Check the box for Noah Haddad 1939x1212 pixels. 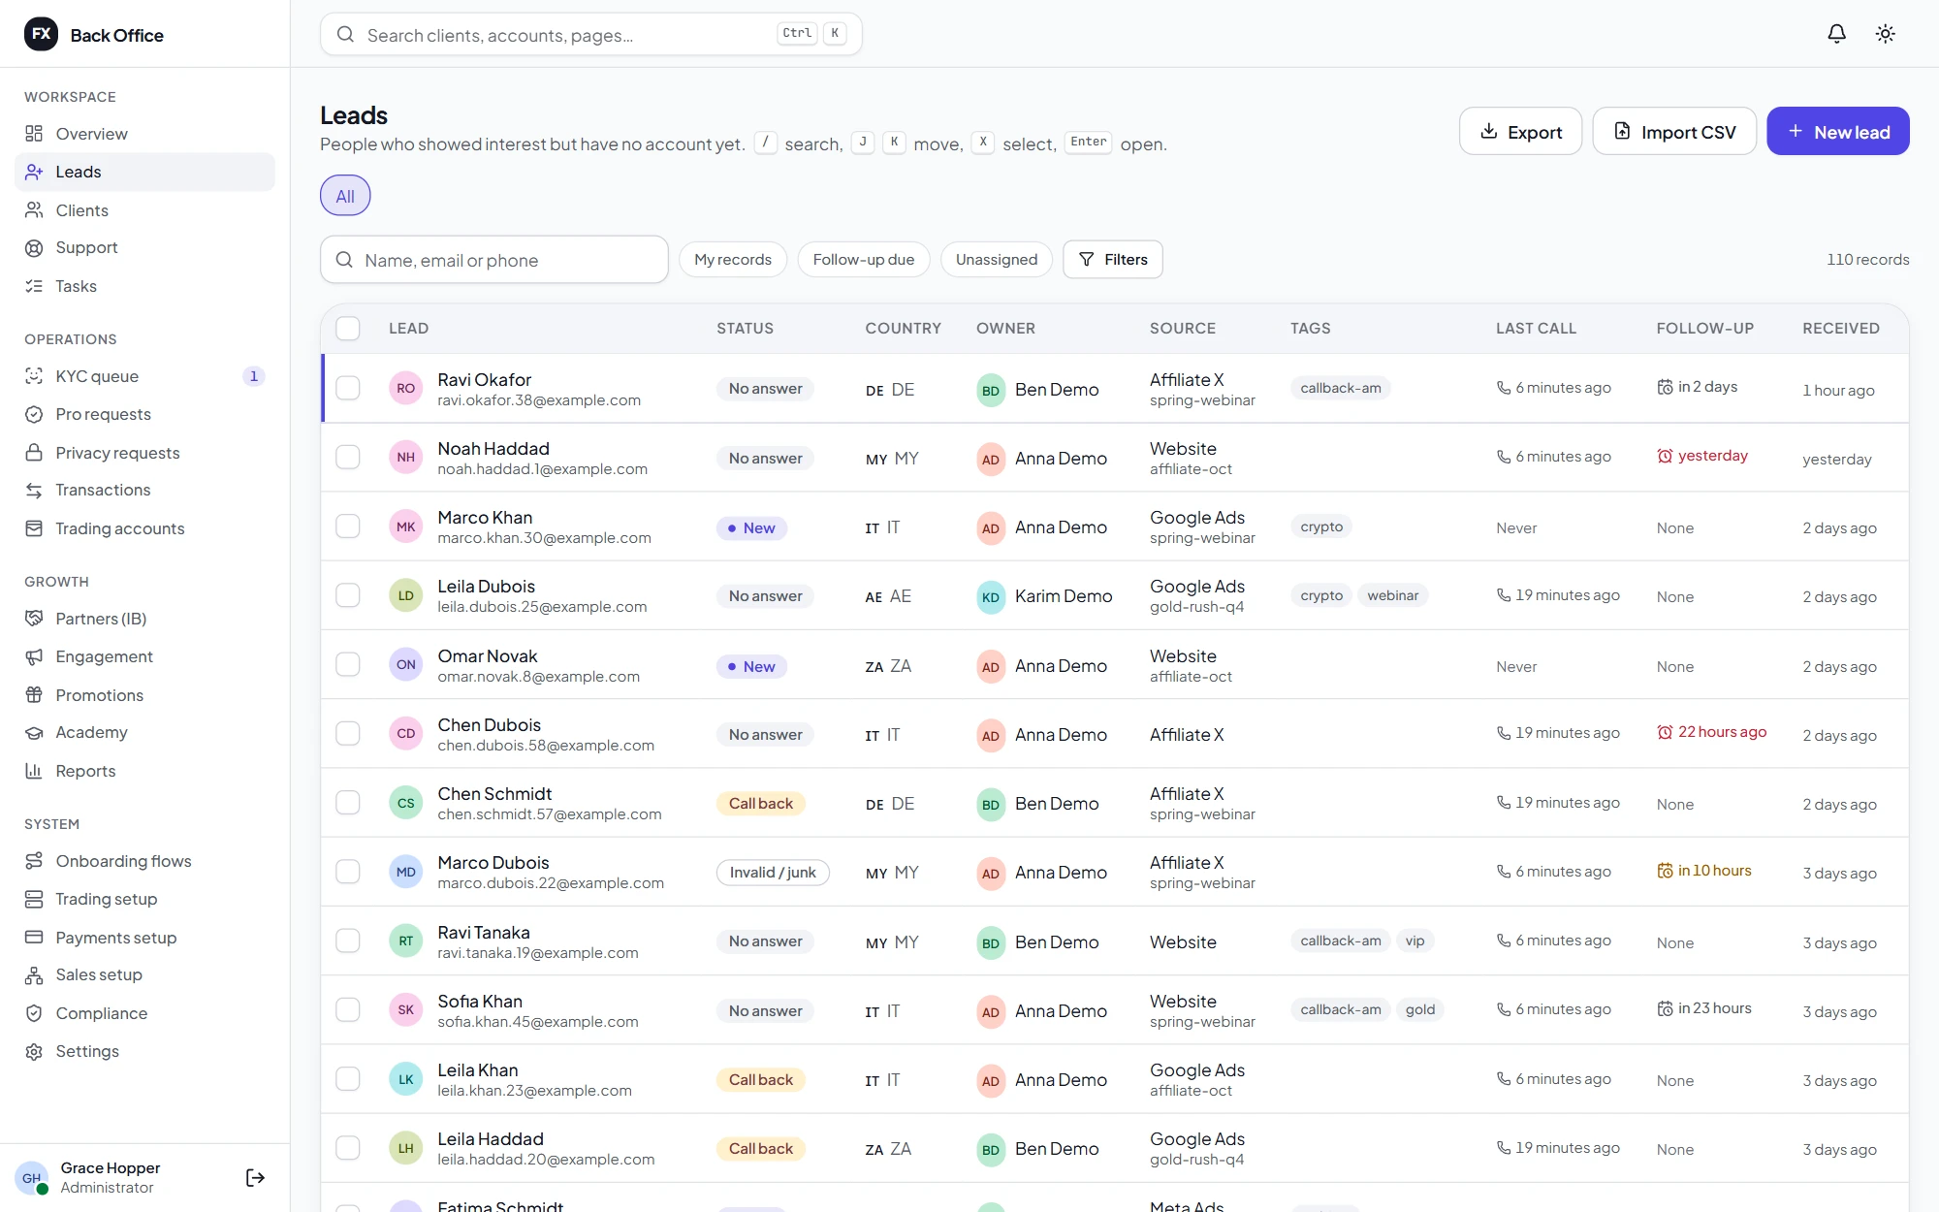pos(347,457)
